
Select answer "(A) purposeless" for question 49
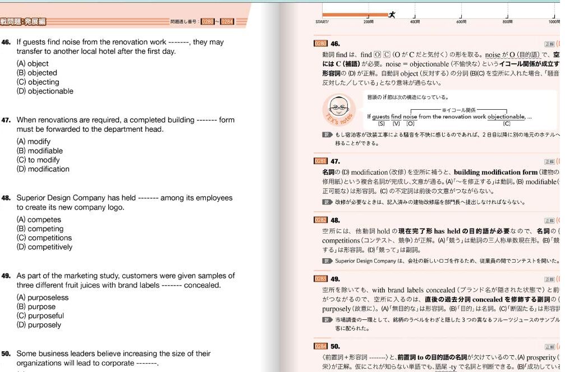(43, 297)
